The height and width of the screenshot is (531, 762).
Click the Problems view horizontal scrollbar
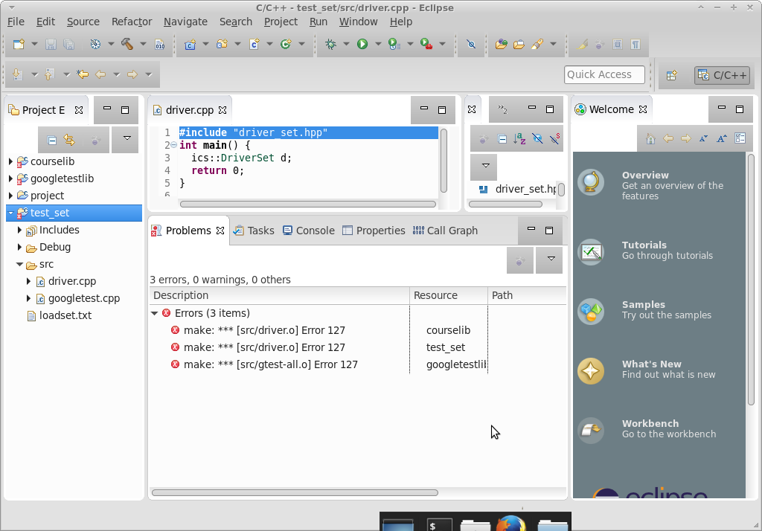[295, 492]
